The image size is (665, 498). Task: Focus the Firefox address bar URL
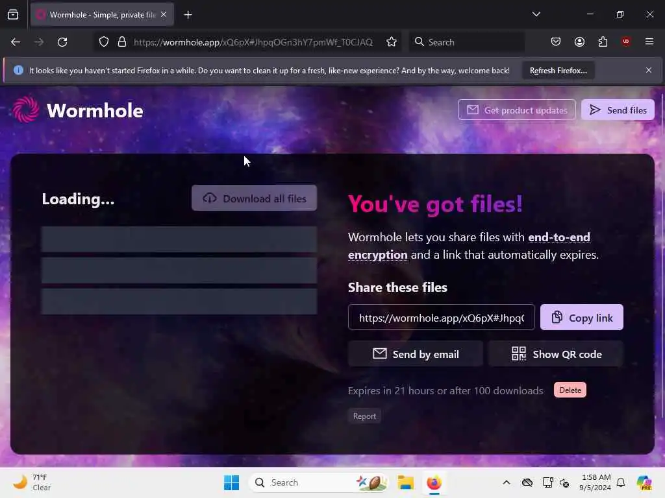(x=253, y=42)
